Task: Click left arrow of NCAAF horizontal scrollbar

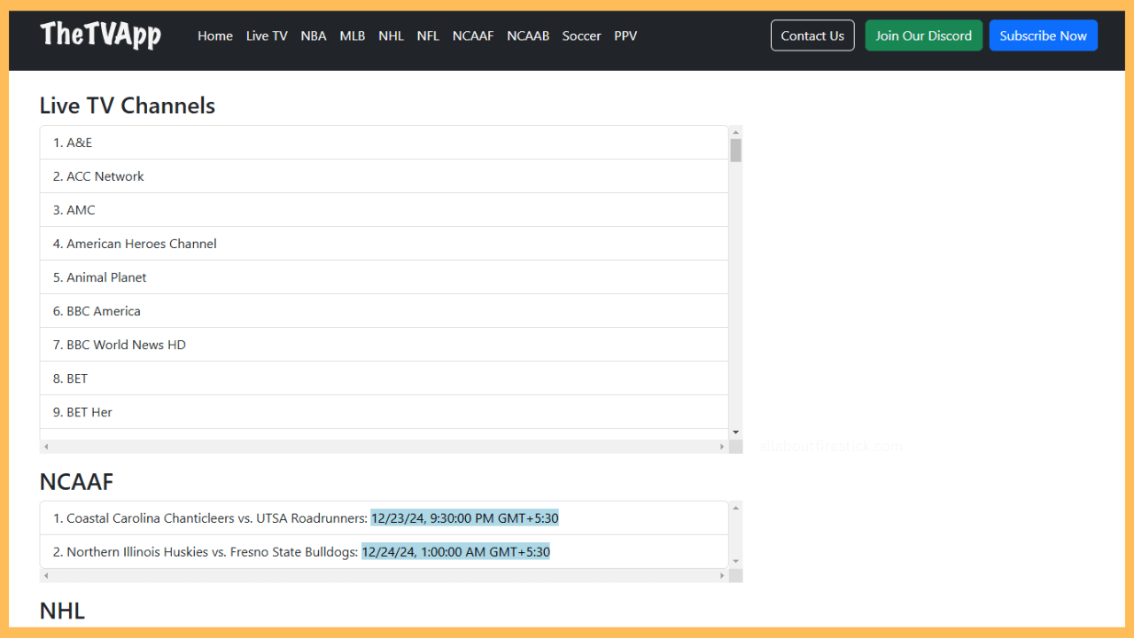Action: coord(46,576)
